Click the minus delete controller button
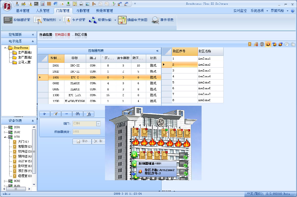Screen dimensions: 297x197 (67, 114)
